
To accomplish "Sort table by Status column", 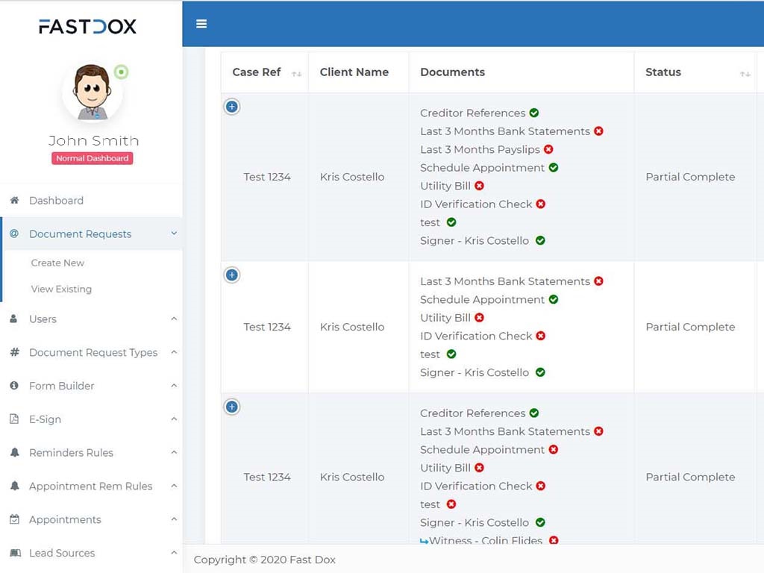I will [744, 73].
